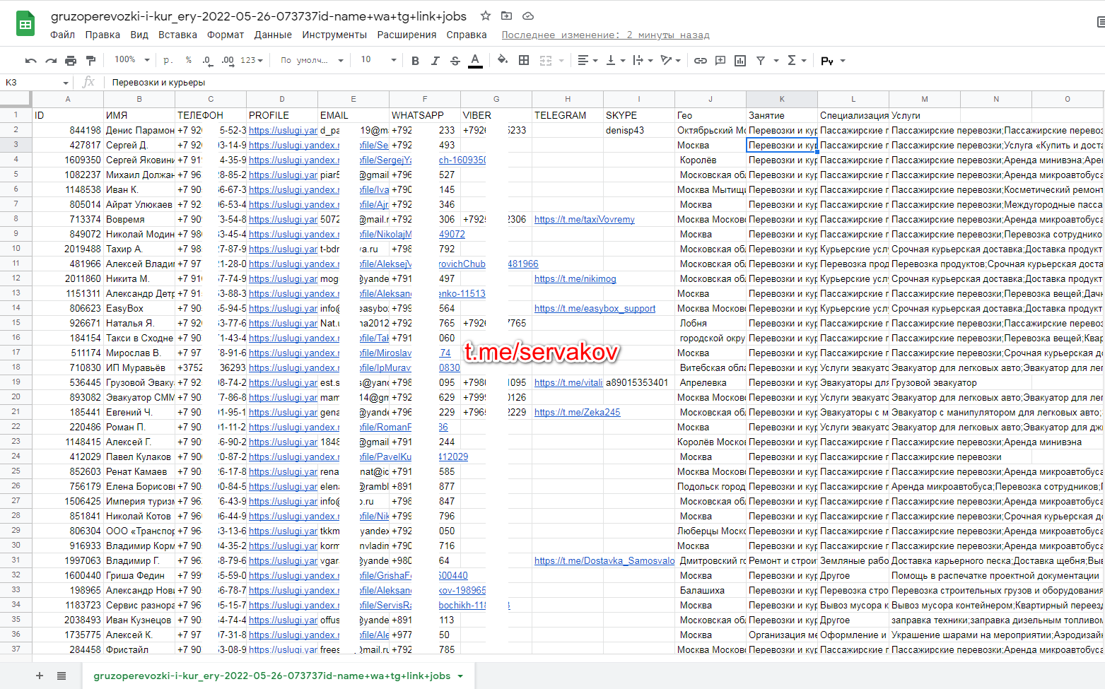Image resolution: width=1105 pixels, height=689 pixels.
Task: Add a comment using the toolbar icon
Action: pos(720,61)
